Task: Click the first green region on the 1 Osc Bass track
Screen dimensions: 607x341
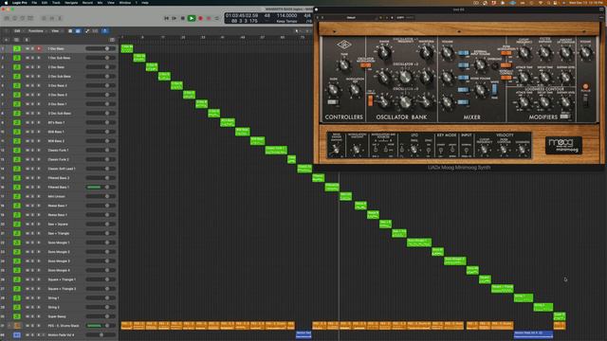Action: pyautogui.click(x=126, y=48)
